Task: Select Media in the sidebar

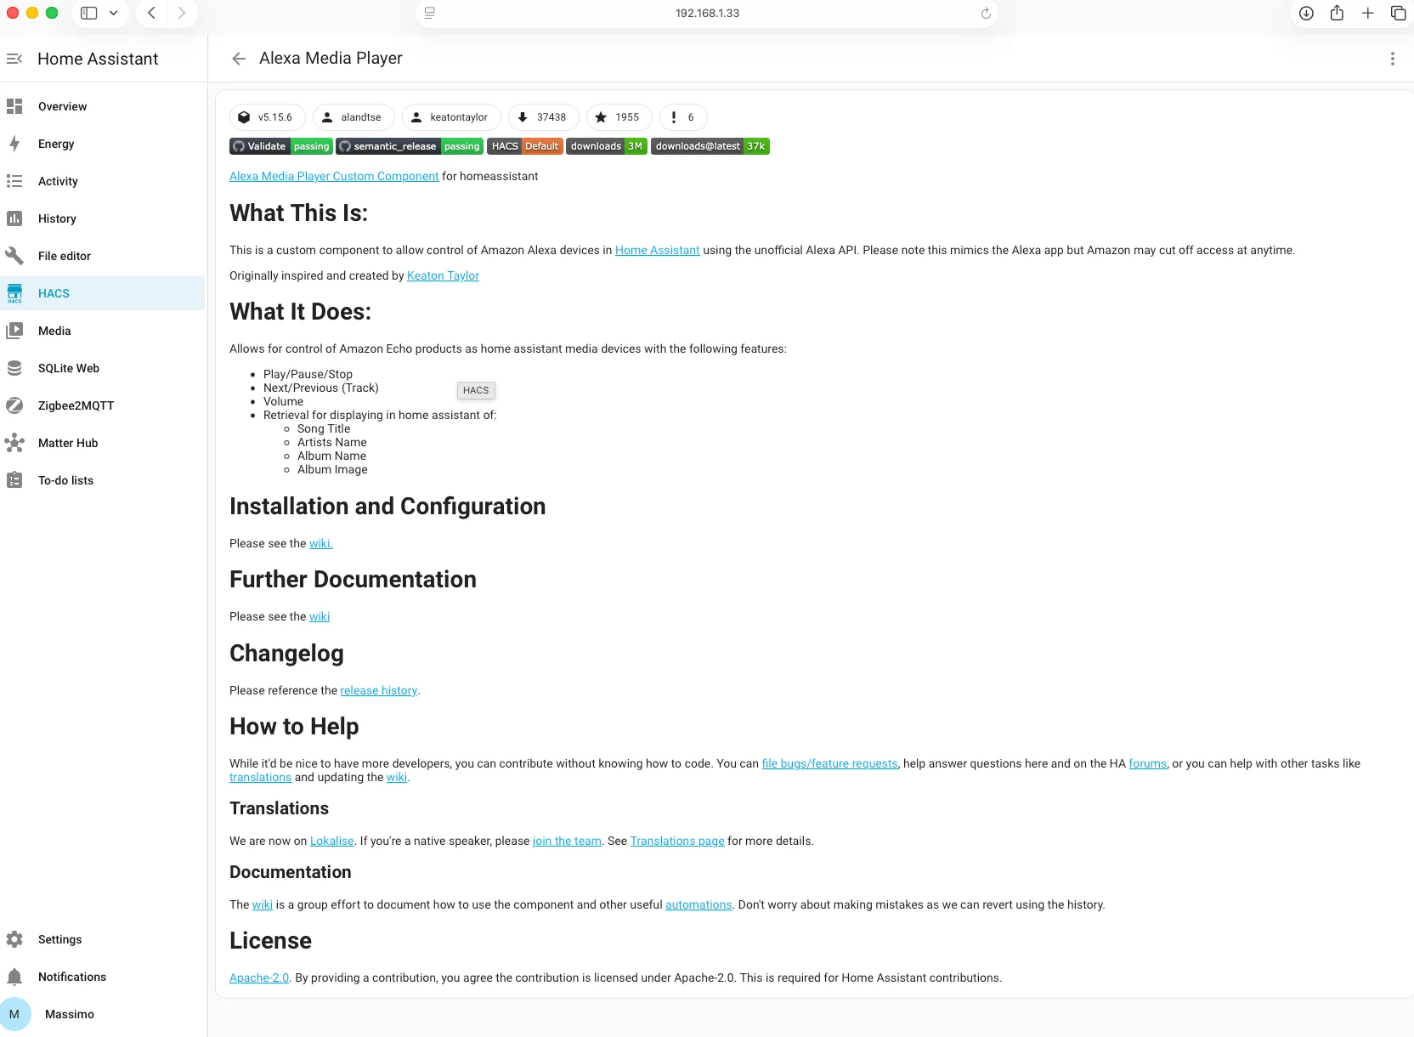Action: tap(102, 331)
